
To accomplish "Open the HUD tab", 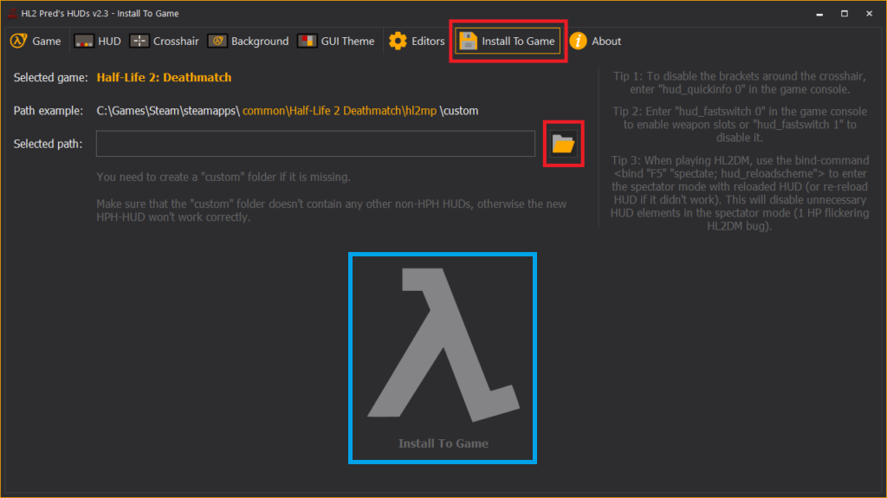I will click(x=97, y=42).
